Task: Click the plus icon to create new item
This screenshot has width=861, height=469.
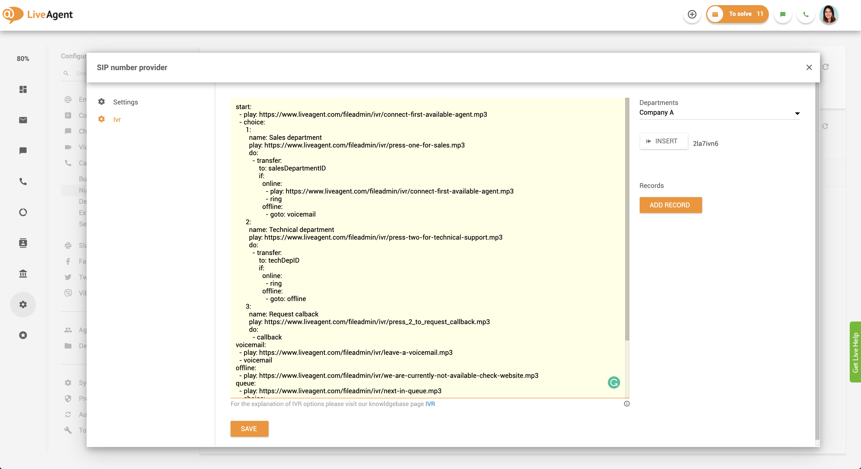Action: pyautogui.click(x=692, y=14)
